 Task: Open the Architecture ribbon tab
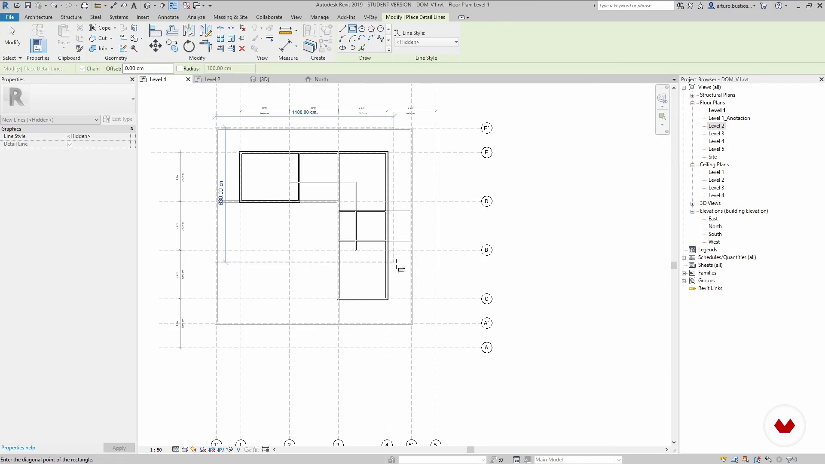pyautogui.click(x=38, y=17)
